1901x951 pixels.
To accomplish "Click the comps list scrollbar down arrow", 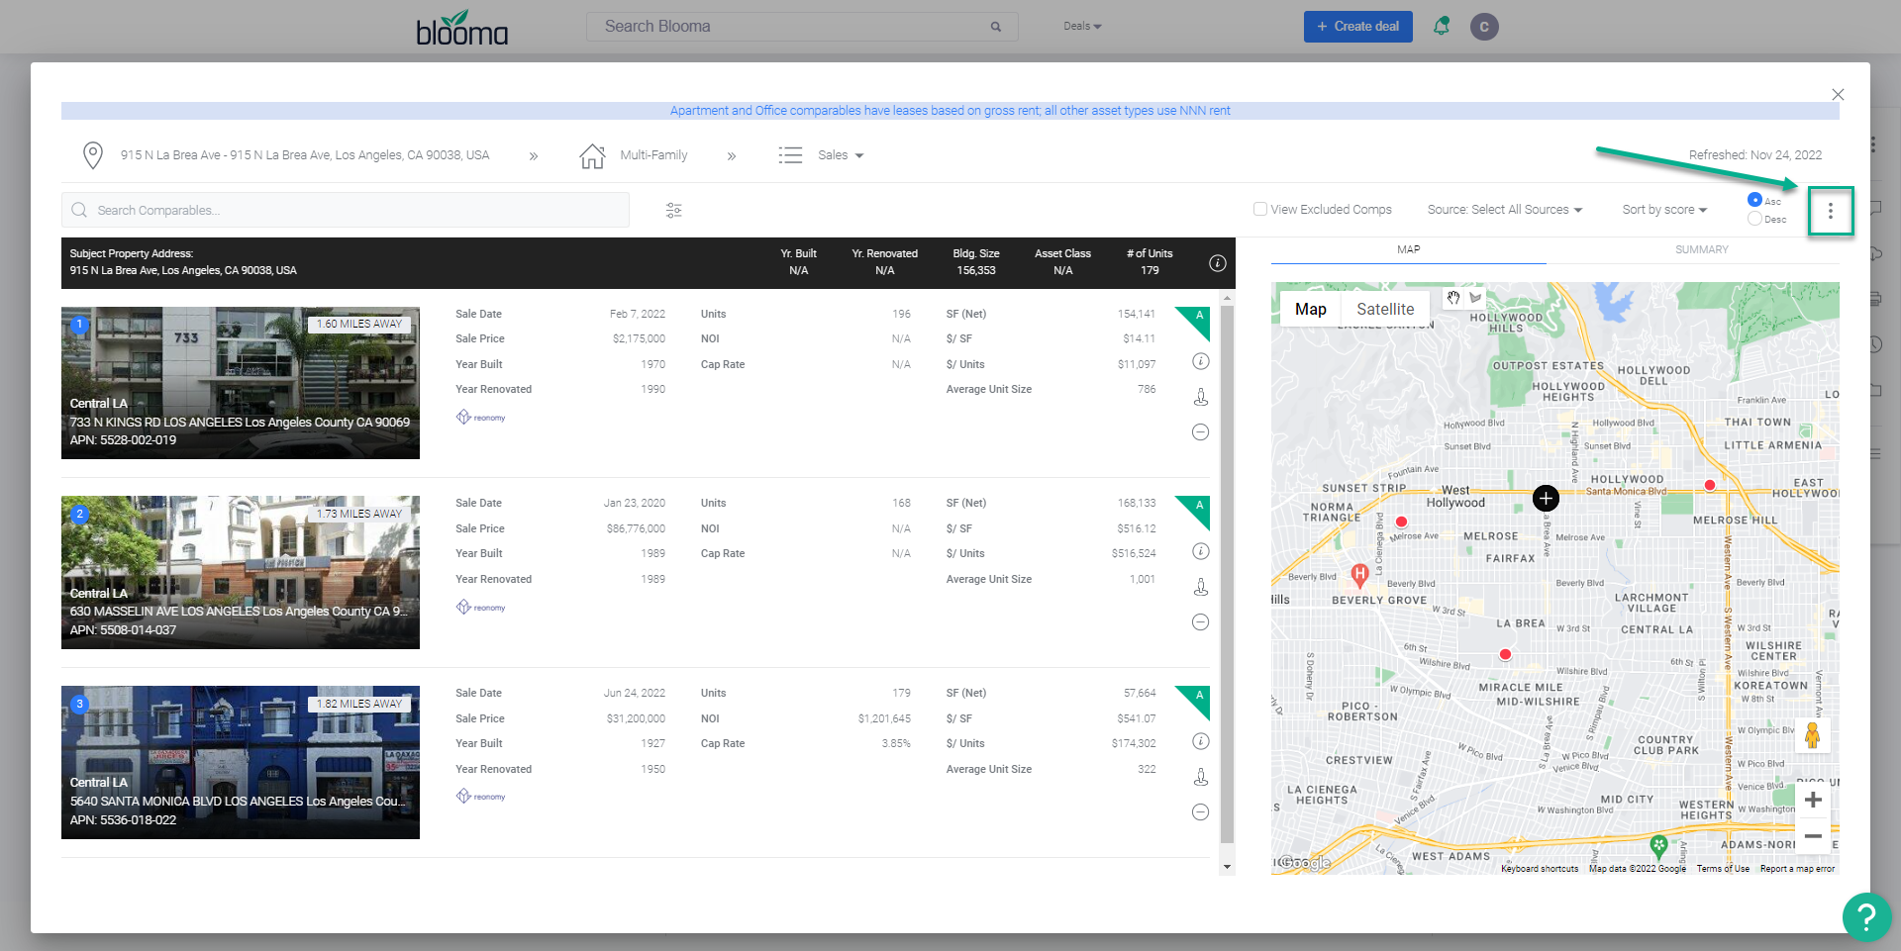I will 1228,867.
